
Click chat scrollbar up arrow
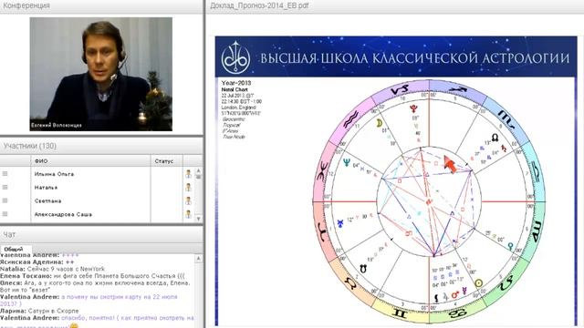(199, 258)
